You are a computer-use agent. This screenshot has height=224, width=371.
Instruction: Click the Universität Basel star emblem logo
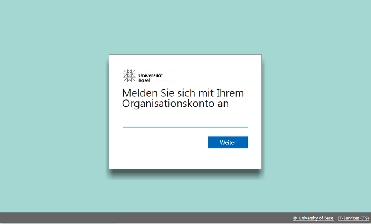point(129,76)
